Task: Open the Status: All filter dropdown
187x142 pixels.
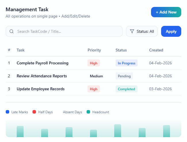Action: (142, 31)
